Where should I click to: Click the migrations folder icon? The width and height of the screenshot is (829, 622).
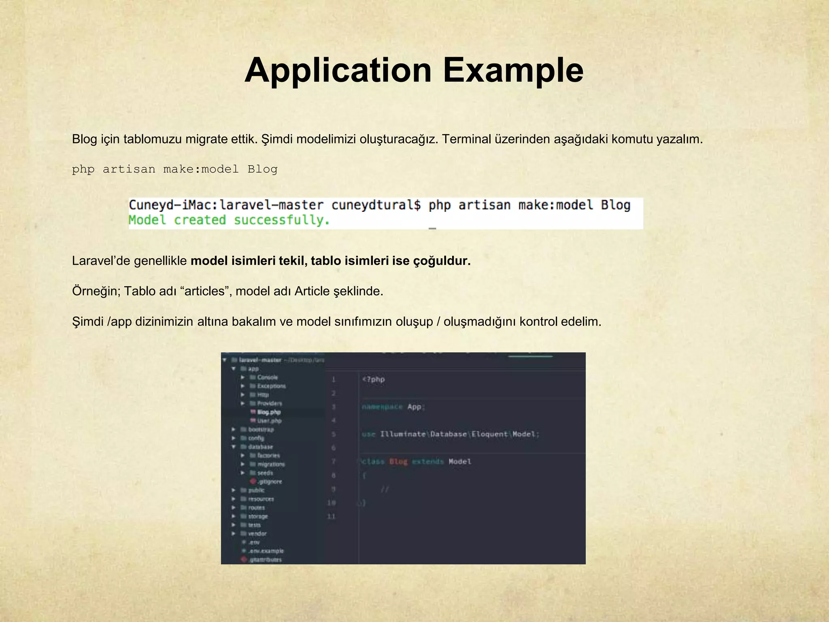pyautogui.click(x=253, y=464)
